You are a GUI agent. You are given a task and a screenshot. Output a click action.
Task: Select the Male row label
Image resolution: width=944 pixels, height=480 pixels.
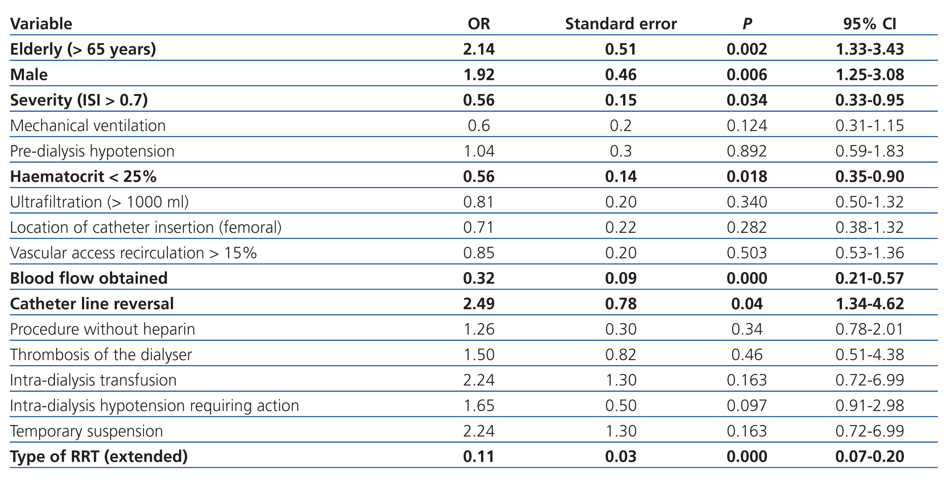coord(29,75)
